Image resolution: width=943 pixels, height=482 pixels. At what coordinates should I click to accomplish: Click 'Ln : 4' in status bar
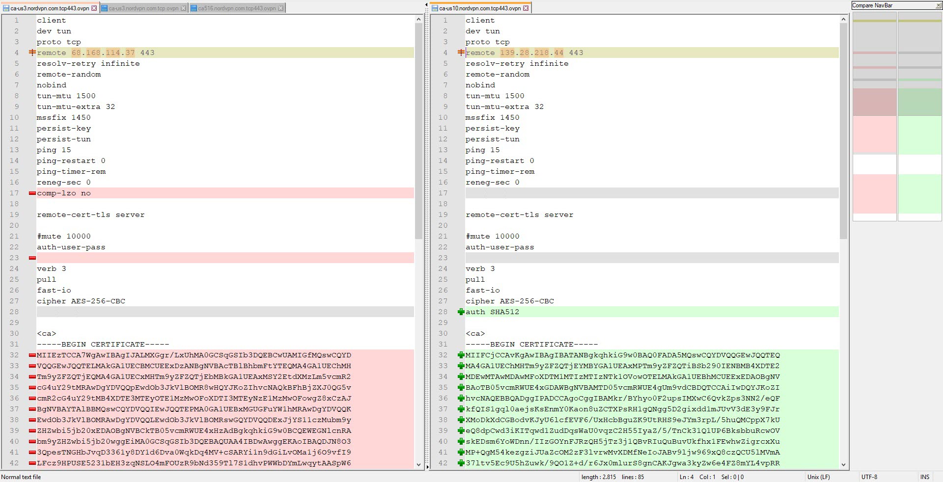[687, 477]
